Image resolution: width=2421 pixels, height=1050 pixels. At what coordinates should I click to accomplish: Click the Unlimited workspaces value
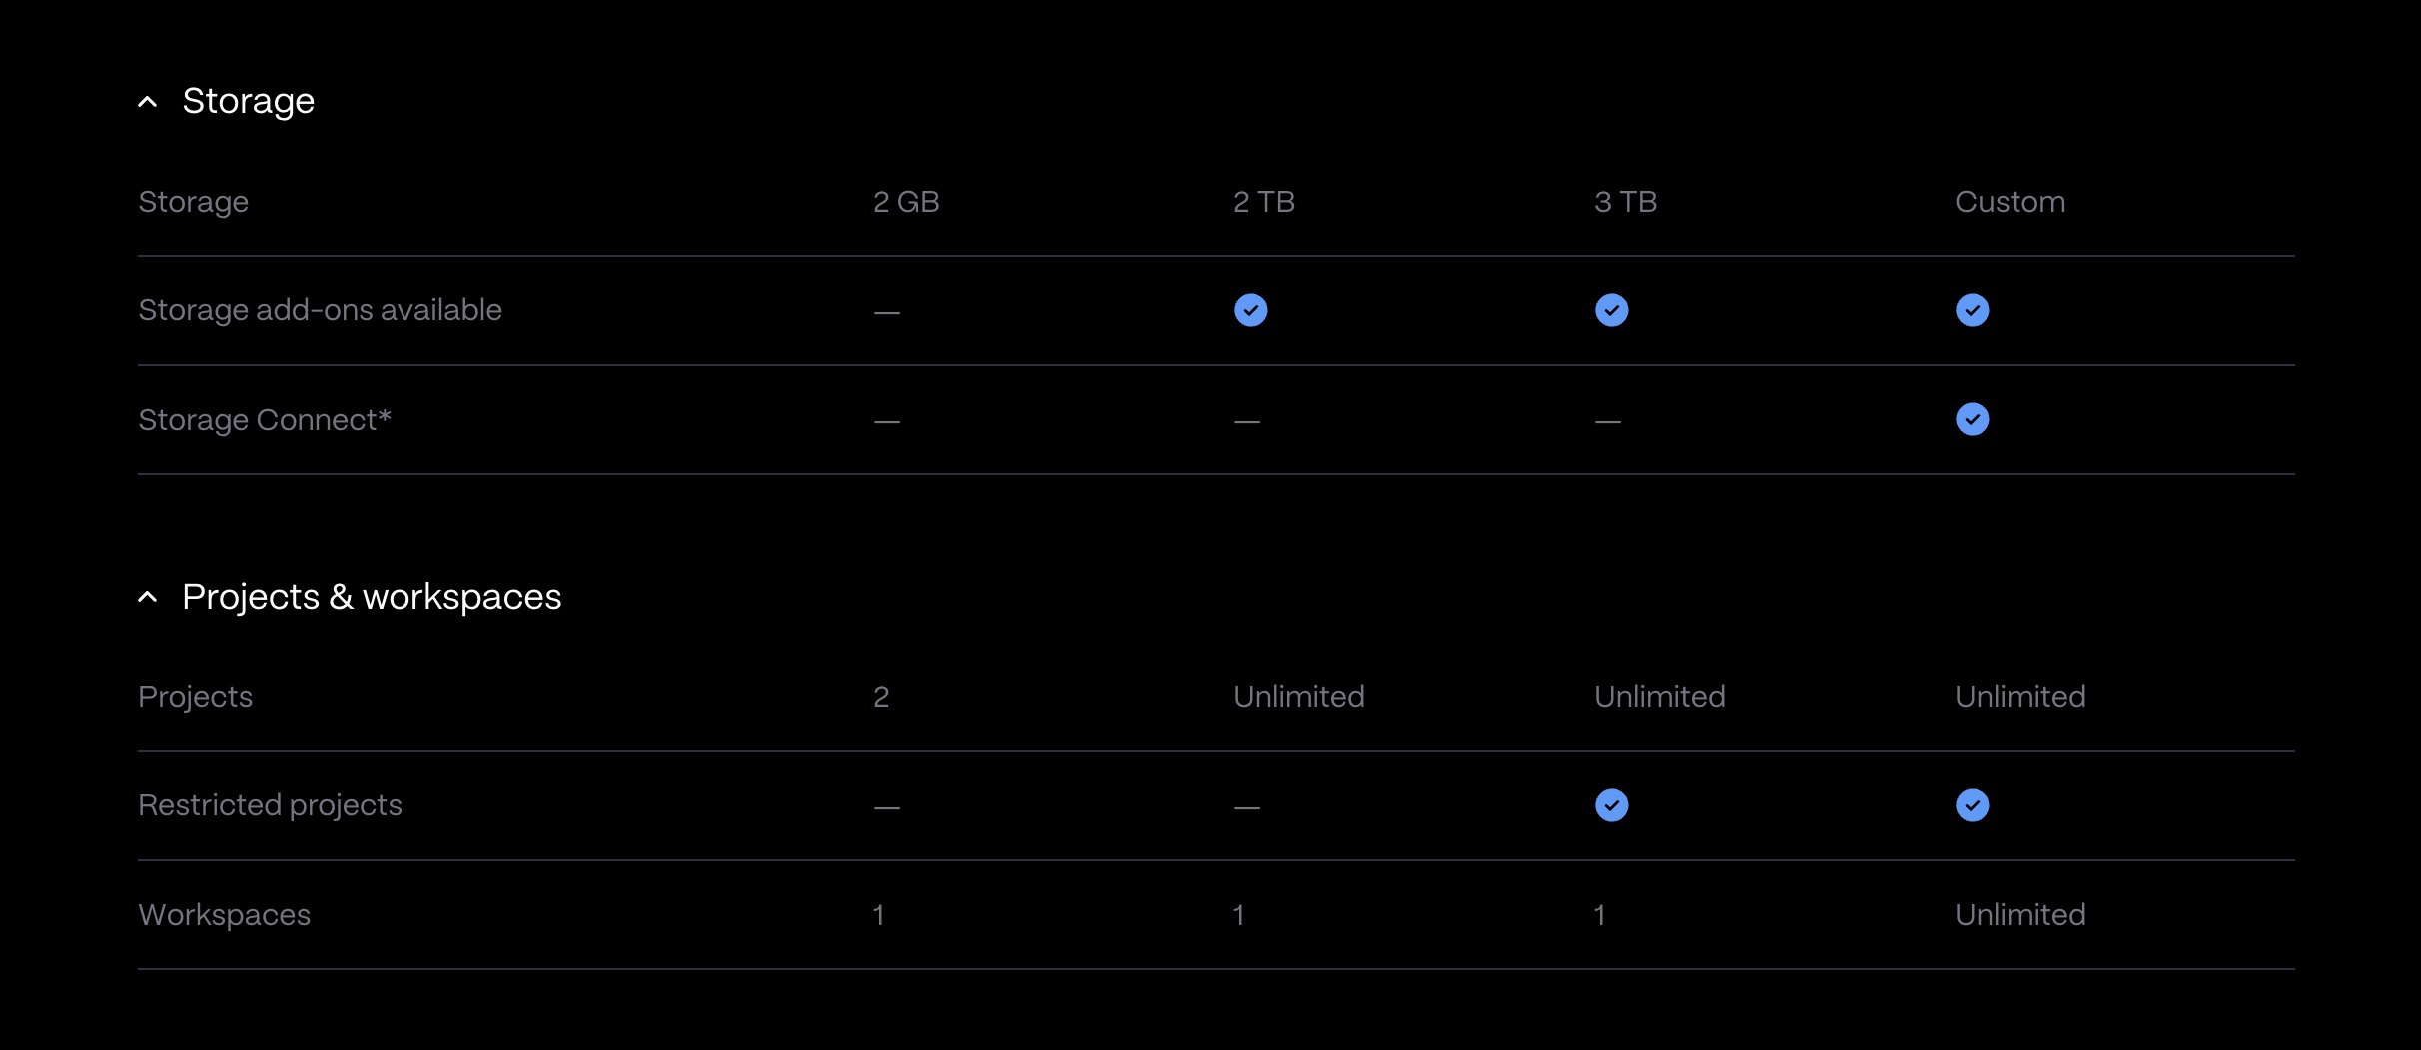coord(2019,915)
